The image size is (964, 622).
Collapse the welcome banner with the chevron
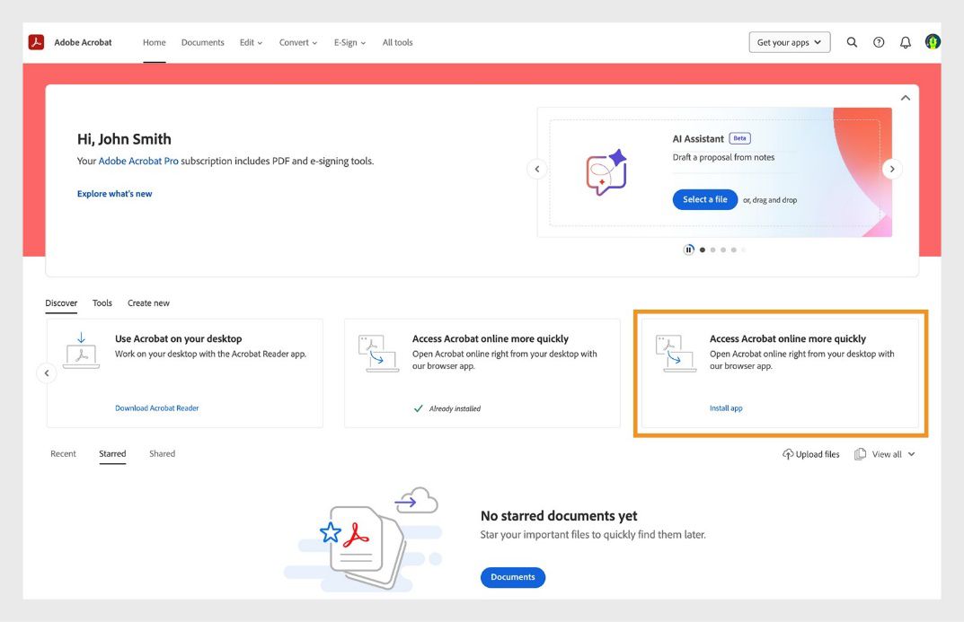point(905,97)
